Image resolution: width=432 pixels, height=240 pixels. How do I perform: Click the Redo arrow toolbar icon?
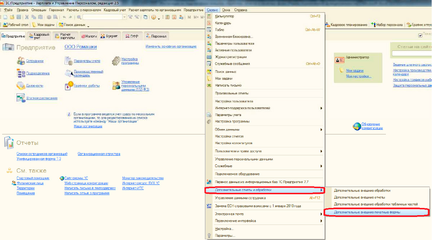click(x=71, y=17)
